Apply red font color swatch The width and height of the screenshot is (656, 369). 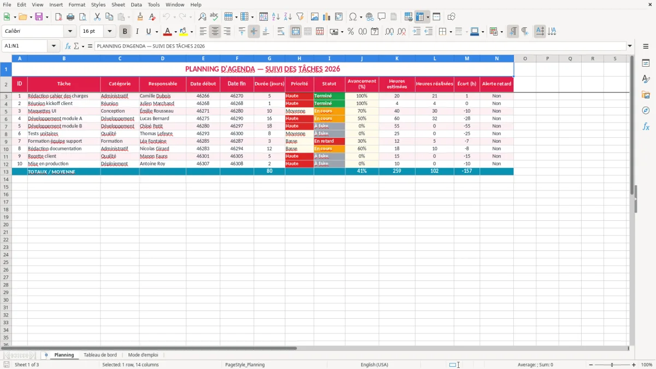tap(168, 32)
